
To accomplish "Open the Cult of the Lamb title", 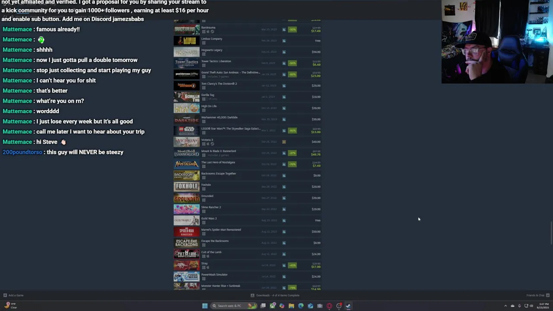I will point(211,252).
